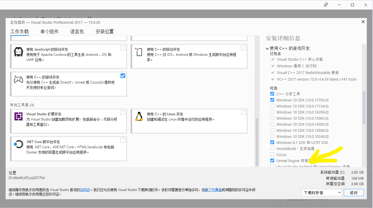The height and width of the screenshot is (208, 373).
Task: Click the 所需总空间 3.96 GB value
Action: (x=357, y=184)
